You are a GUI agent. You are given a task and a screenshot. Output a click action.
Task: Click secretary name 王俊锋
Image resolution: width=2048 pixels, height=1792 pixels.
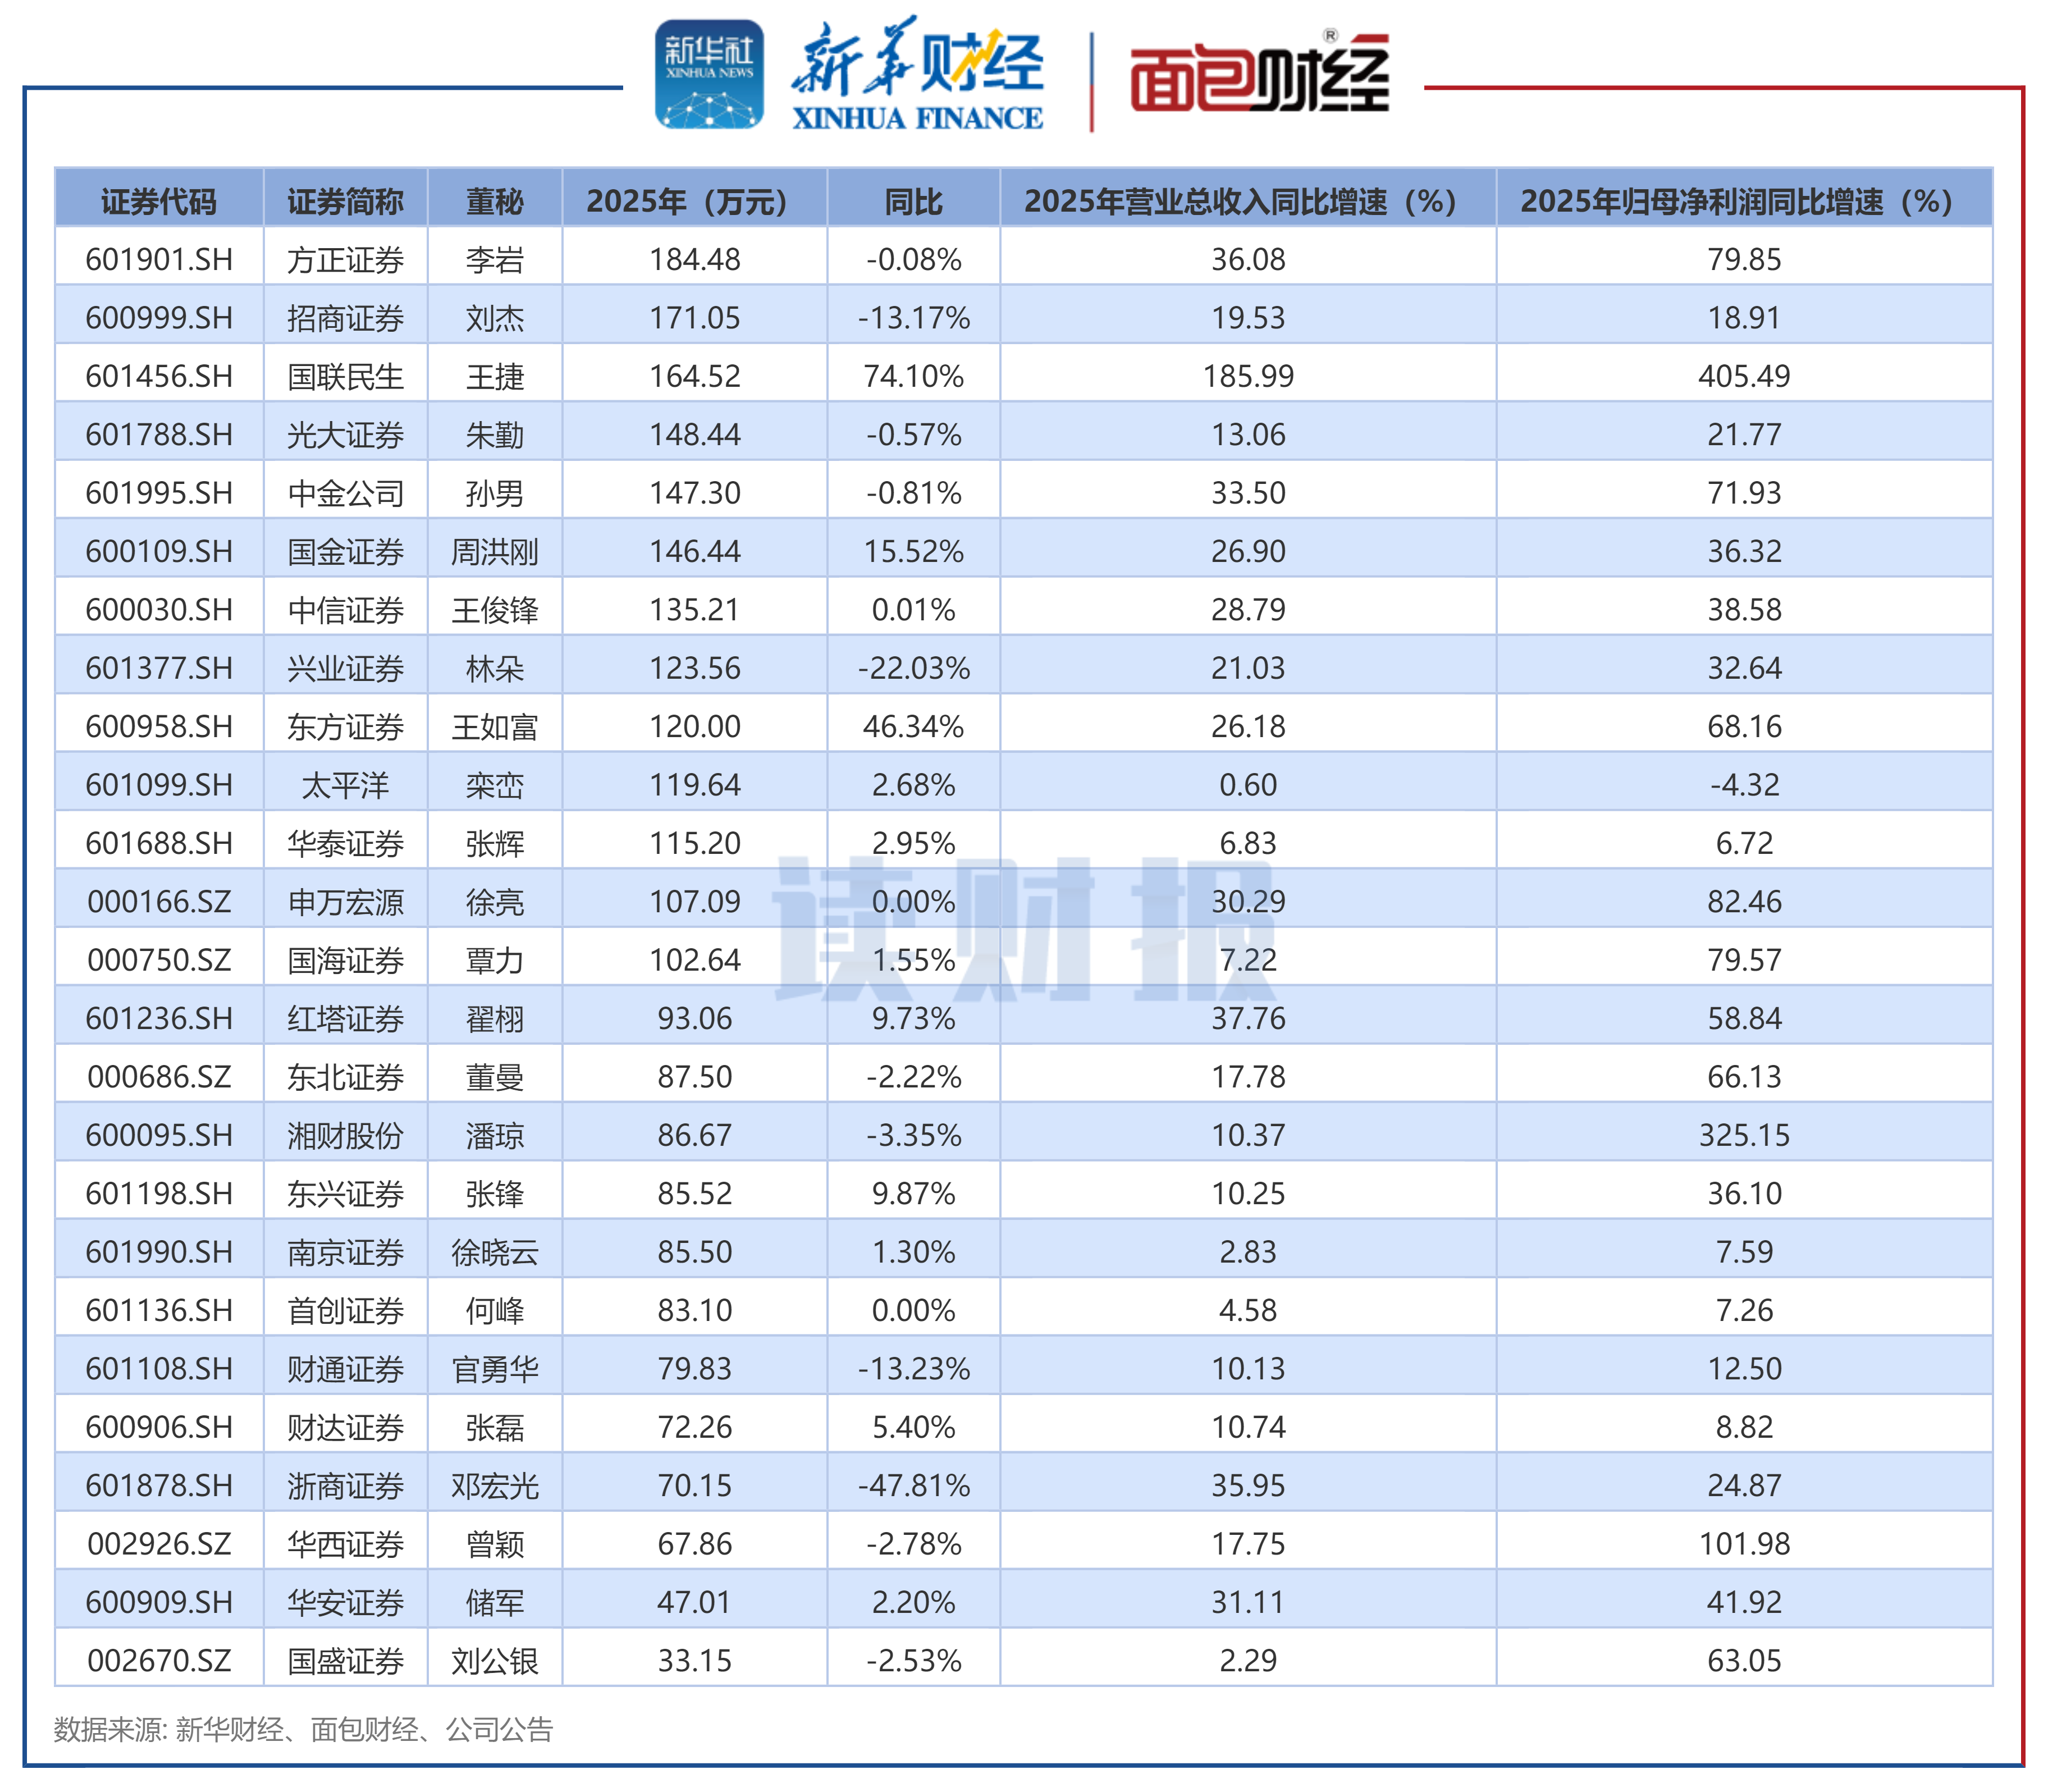[x=494, y=610]
